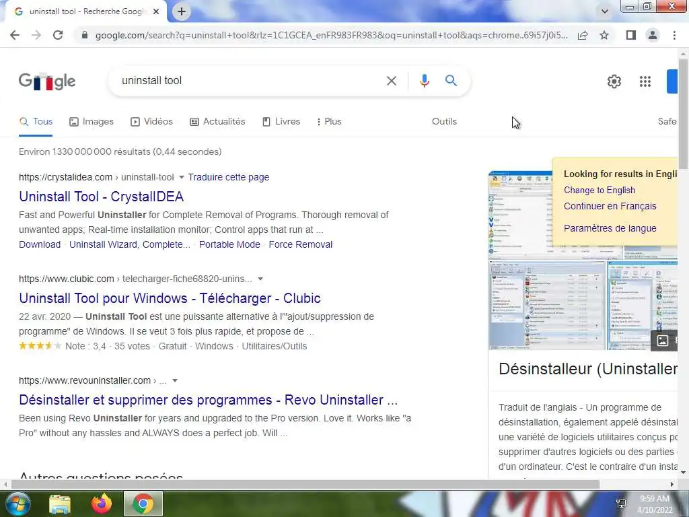The width and height of the screenshot is (689, 517).
Task: Close the 'uninstall tool' browser tab
Action: click(x=156, y=11)
